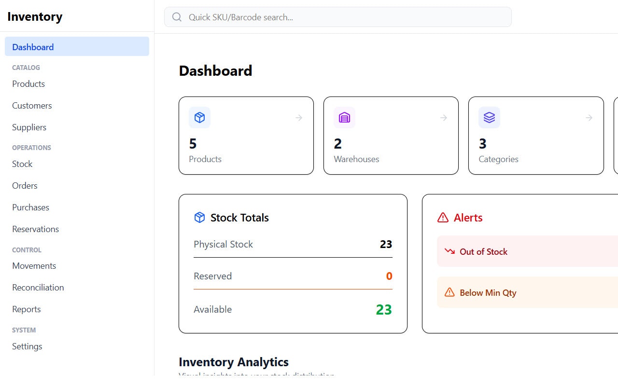The width and height of the screenshot is (618, 386).
Task: Open Movements in sidebar
Action: point(77,266)
